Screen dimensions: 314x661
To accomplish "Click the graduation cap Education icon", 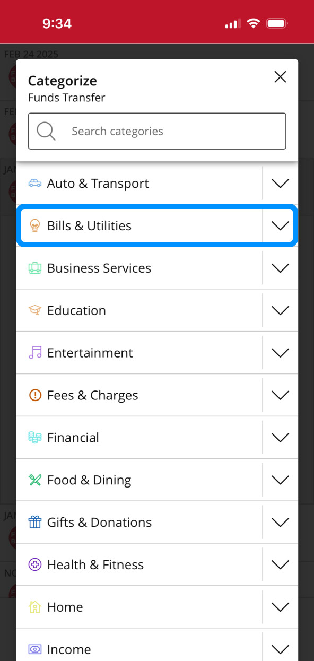I will 35,310.
